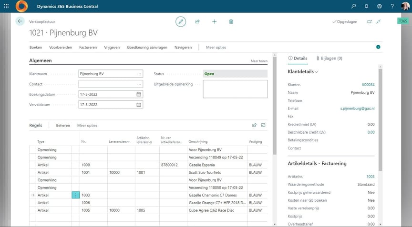412x227 pixels.
Task: Select Gazelle Chamonix C7 Dames cell
Action: (217, 195)
